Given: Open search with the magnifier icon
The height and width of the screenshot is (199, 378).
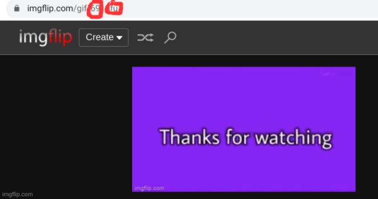Looking at the screenshot, I should 170,38.
